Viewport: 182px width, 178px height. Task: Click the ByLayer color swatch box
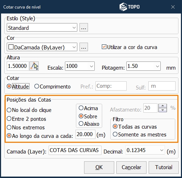click(11, 47)
